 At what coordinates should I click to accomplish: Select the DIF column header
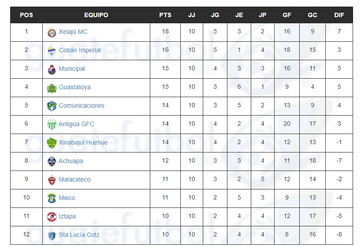point(339,15)
